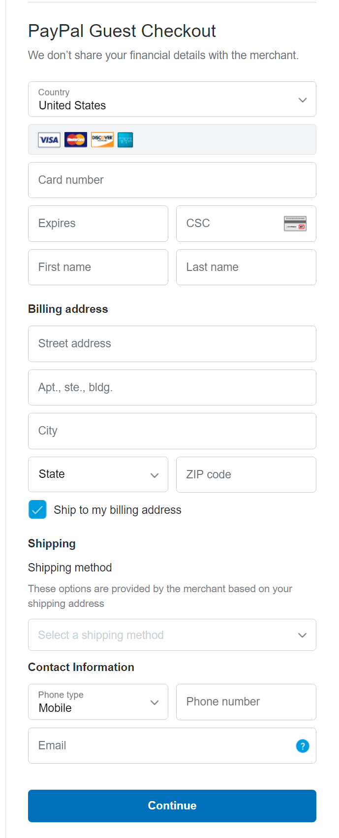The image size is (339, 838).
Task: Expand the State dropdown
Action: 98,474
